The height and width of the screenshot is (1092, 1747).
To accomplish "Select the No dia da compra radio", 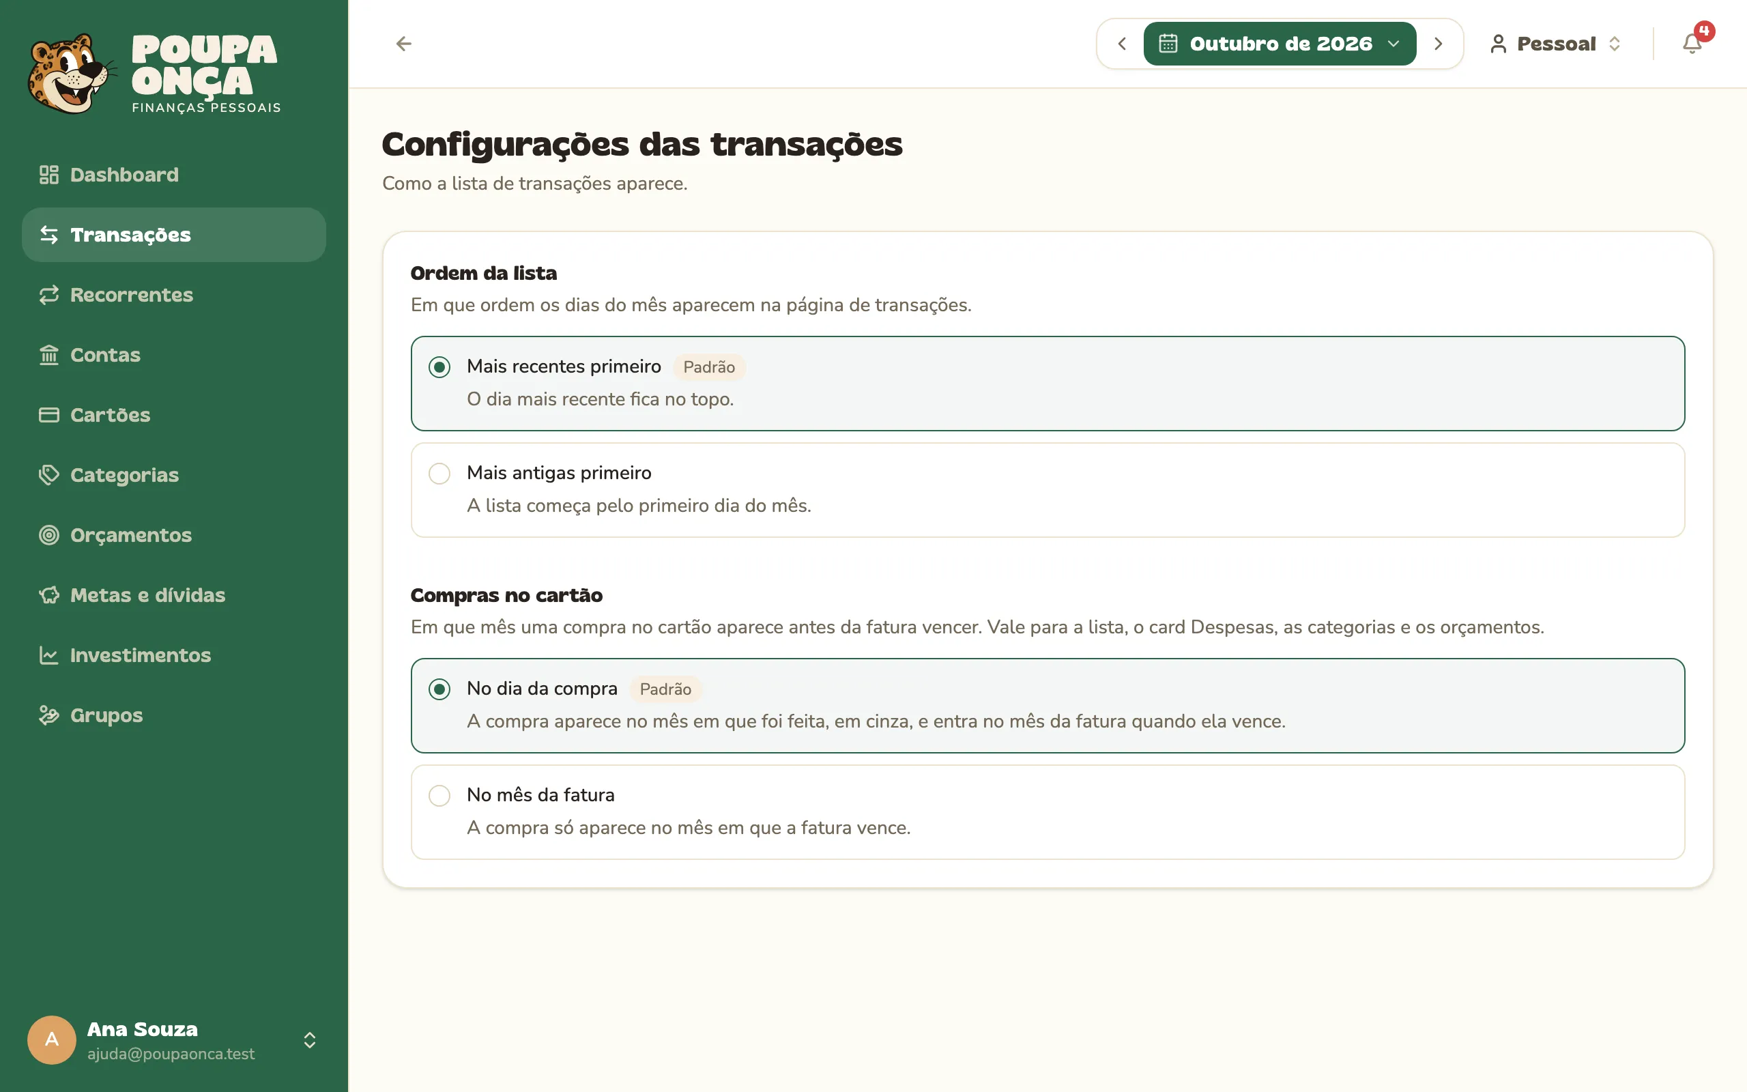I will [x=439, y=689].
